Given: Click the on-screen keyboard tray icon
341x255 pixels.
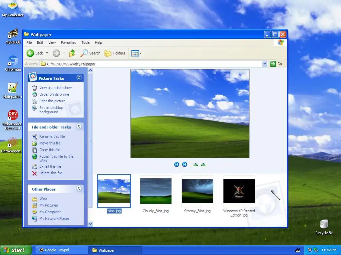Looking at the screenshot, I should (x=298, y=250).
